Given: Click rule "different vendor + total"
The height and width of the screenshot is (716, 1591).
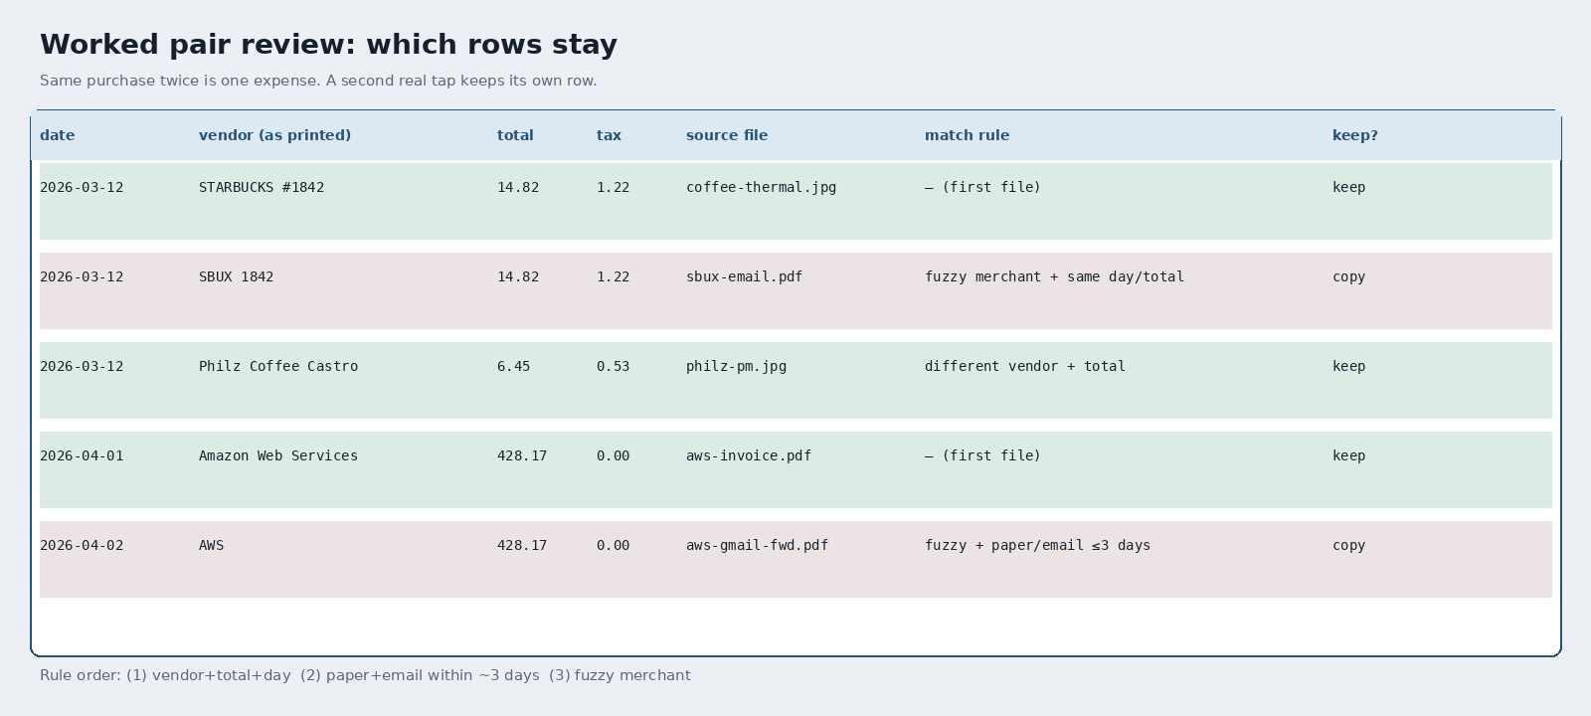Looking at the screenshot, I should point(1025,366).
